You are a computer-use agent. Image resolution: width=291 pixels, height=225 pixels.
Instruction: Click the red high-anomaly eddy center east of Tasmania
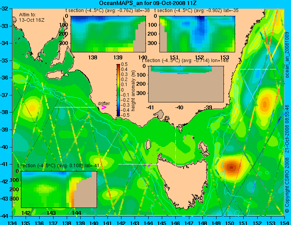(231, 167)
